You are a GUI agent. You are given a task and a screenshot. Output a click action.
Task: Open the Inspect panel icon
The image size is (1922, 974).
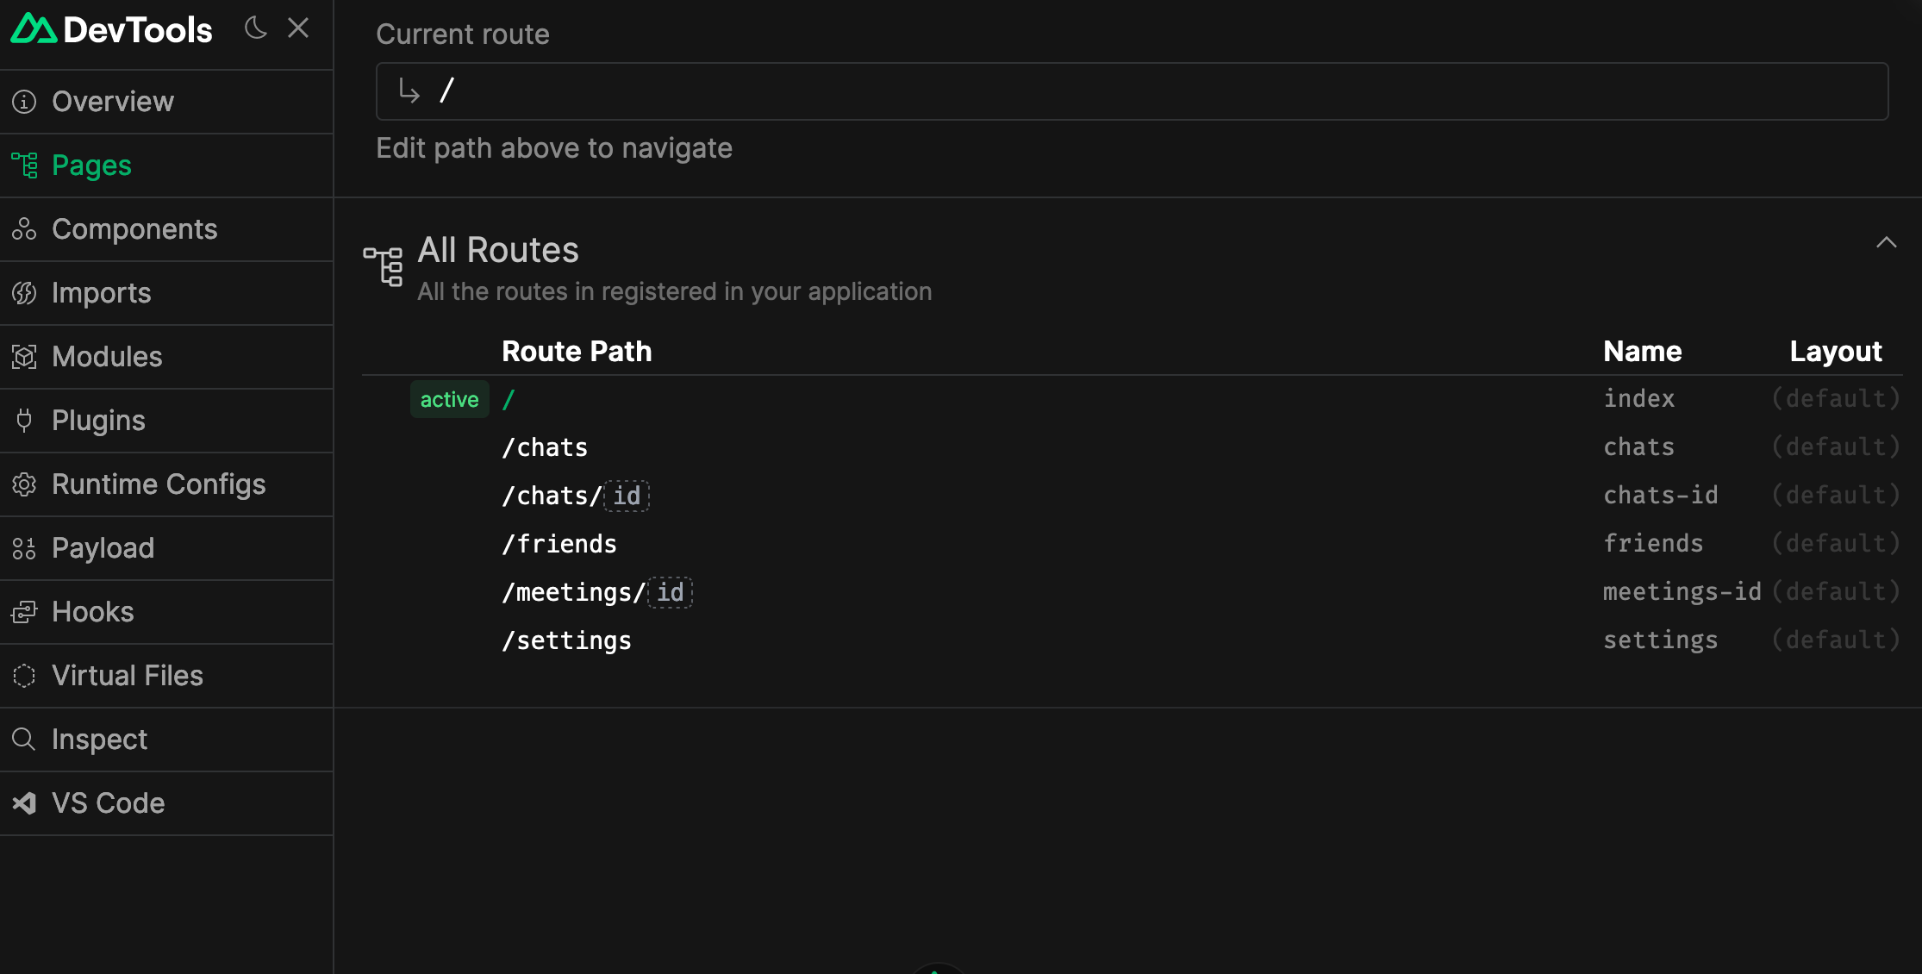23,738
